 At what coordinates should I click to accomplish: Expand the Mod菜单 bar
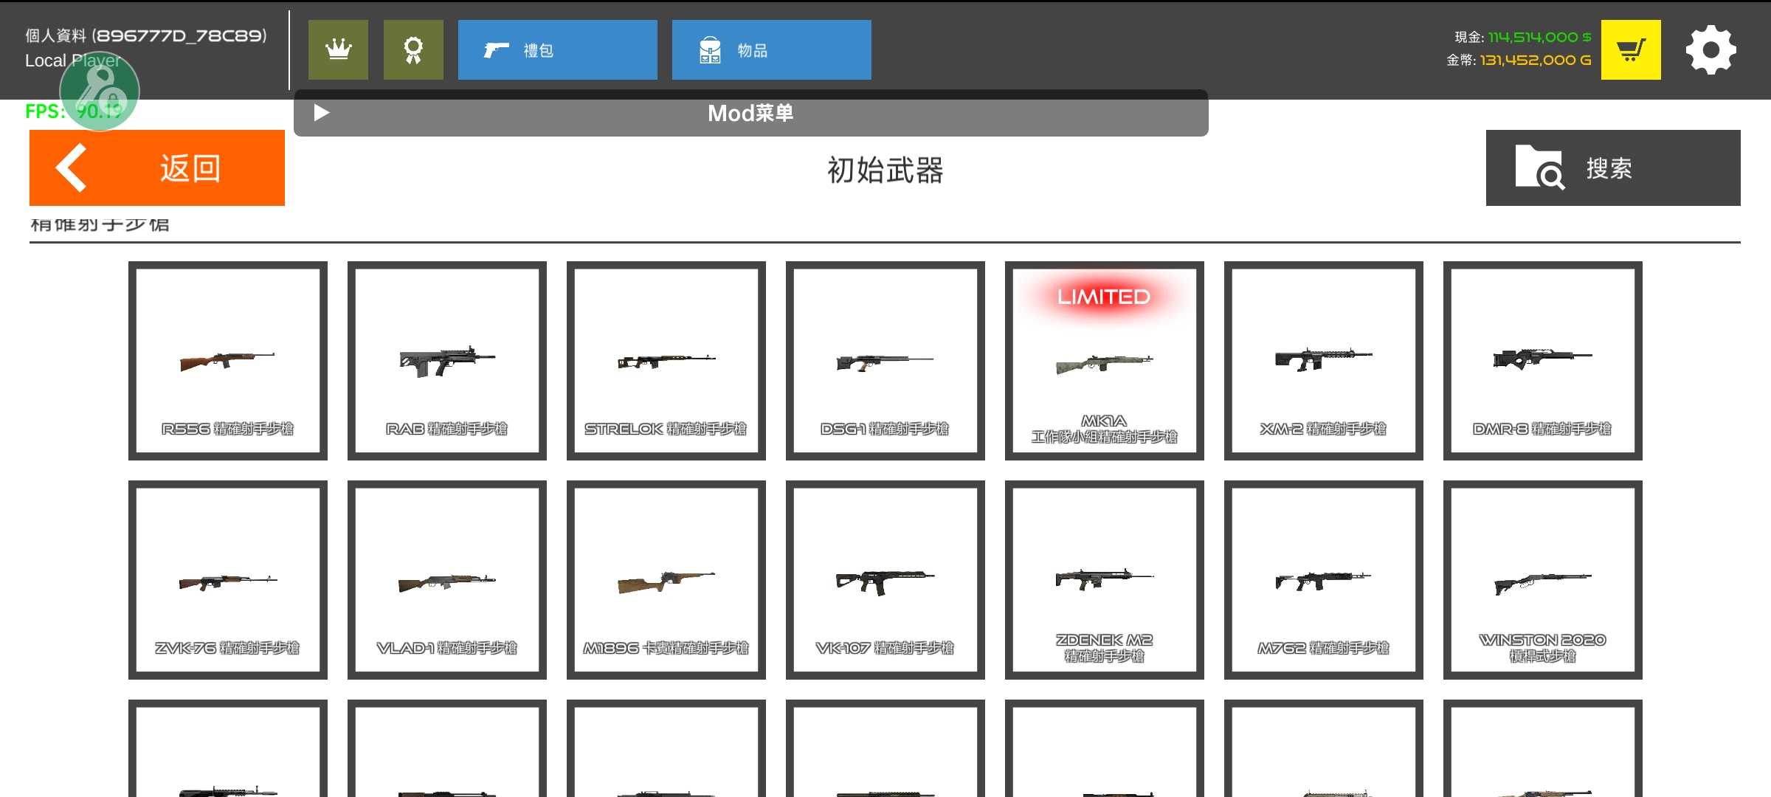click(750, 113)
